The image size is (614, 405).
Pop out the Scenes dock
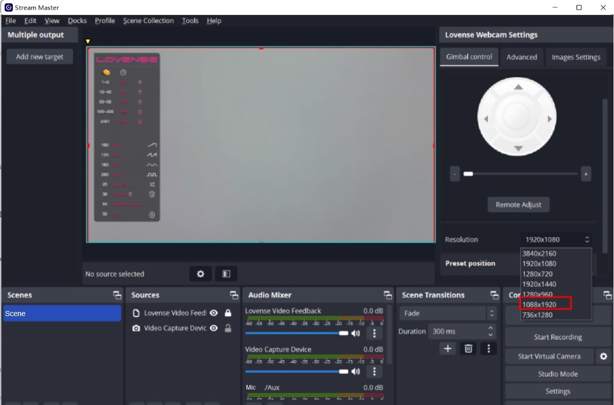click(117, 295)
